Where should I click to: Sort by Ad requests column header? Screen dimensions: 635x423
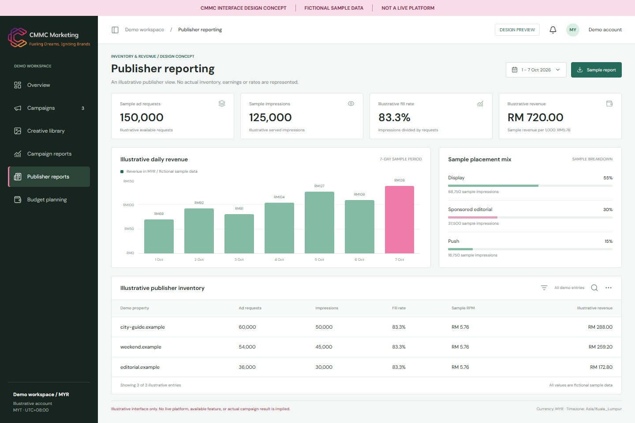pyautogui.click(x=250, y=308)
